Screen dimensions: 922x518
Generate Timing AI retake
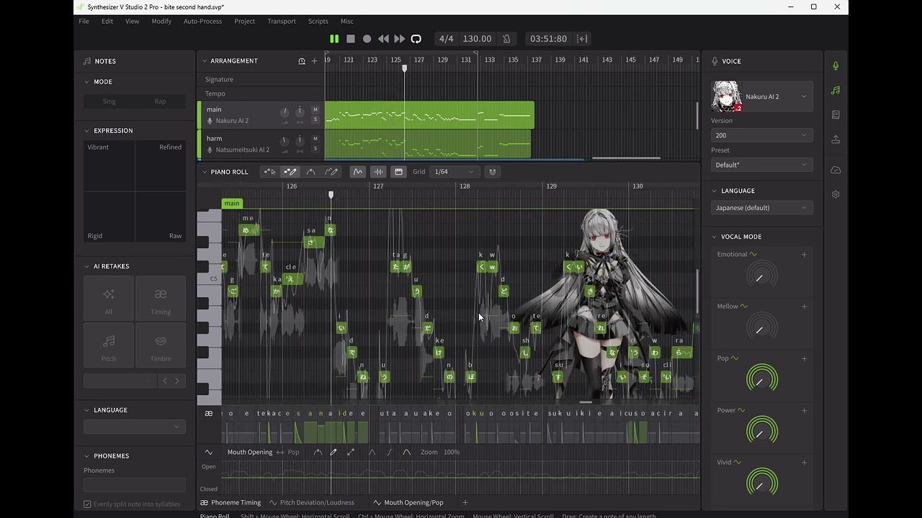click(x=161, y=297)
